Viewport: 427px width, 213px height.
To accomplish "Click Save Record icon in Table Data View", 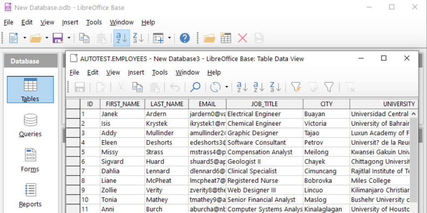I will click(80, 87).
